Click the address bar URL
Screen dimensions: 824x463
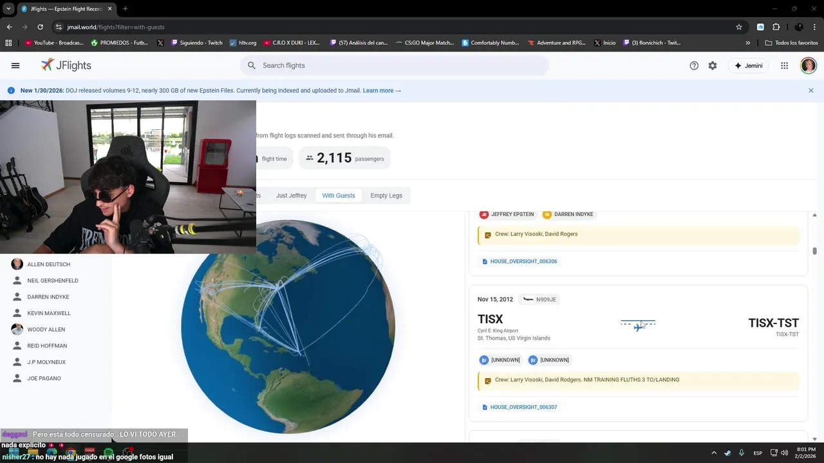(x=116, y=27)
